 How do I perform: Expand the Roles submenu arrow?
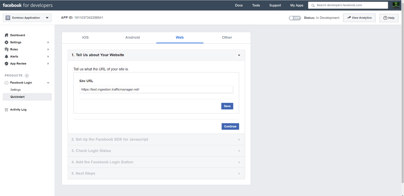click(48, 49)
